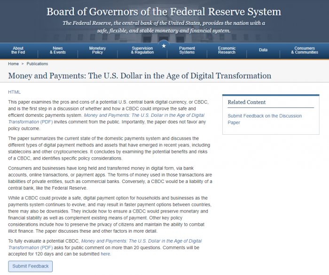The width and height of the screenshot is (329, 275).
Task: Click paragraph starting 'The paper summarizes the current'
Action: coord(109,148)
